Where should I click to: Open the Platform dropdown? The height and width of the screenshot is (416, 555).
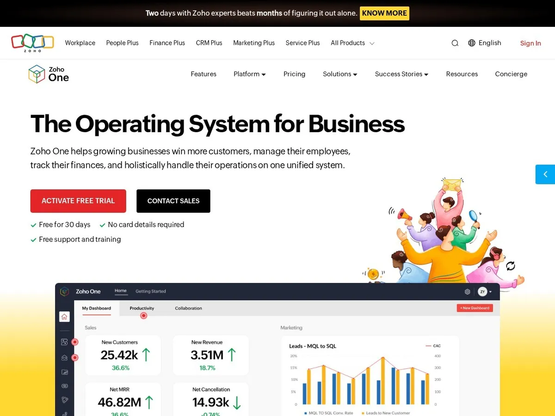[x=250, y=74]
